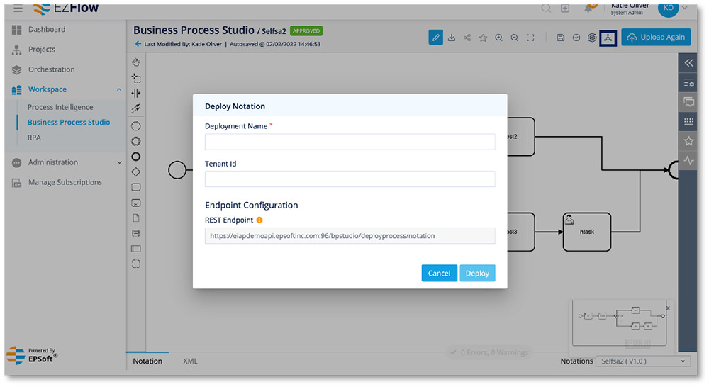Select the pool/participant icon
Image resolution: width=709 pixels, height=387 pixels.
tap(135, 249)
